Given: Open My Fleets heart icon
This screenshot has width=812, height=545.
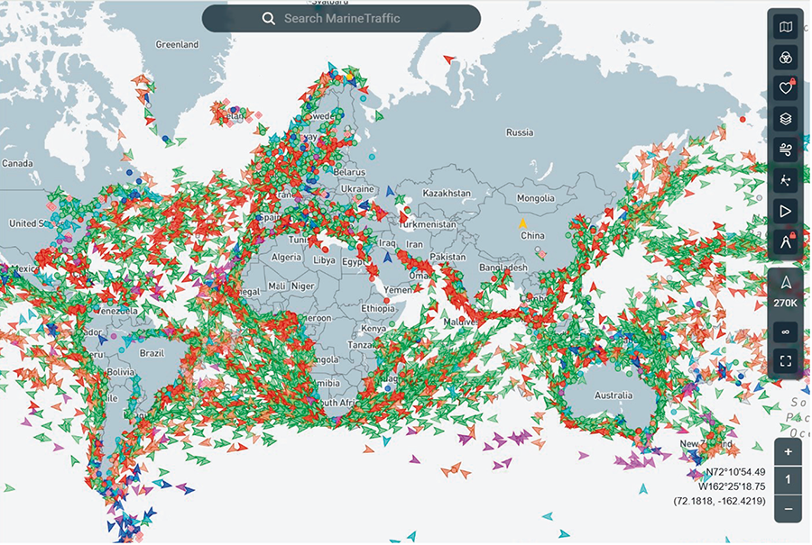Looking at the screenshot, I should [x=787, y=88].
